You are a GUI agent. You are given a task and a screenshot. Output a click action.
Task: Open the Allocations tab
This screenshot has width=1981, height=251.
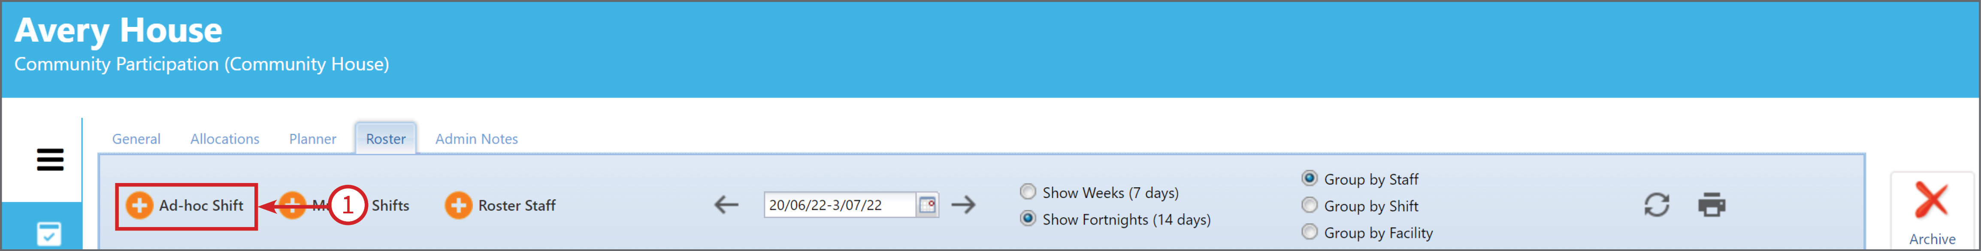pos(224,139)
